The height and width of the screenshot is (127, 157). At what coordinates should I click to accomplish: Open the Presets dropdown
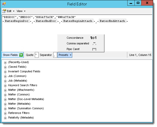point(65,55)
